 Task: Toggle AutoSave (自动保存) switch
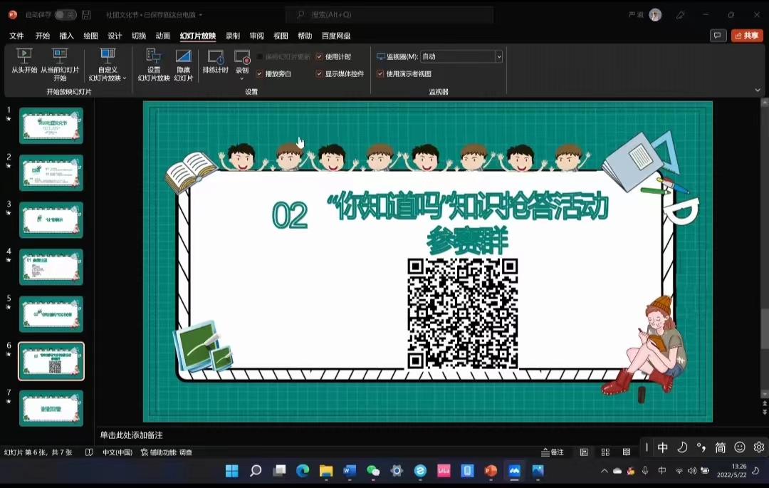[65, 15]
